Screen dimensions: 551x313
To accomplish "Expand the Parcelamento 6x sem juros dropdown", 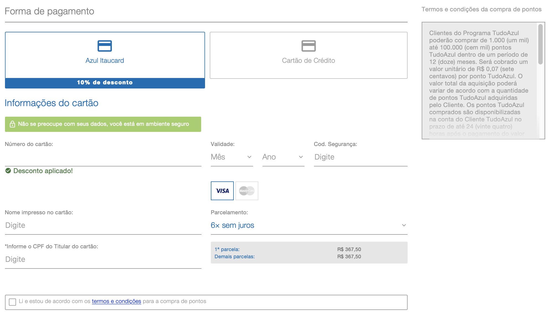I will 309,225.
